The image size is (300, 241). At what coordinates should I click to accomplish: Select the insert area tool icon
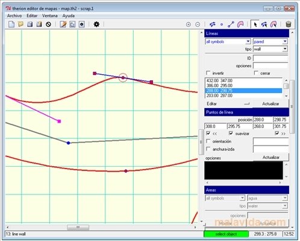tap(240, 24)
